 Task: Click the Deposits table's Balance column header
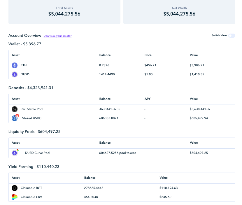[x=105, y=99]
